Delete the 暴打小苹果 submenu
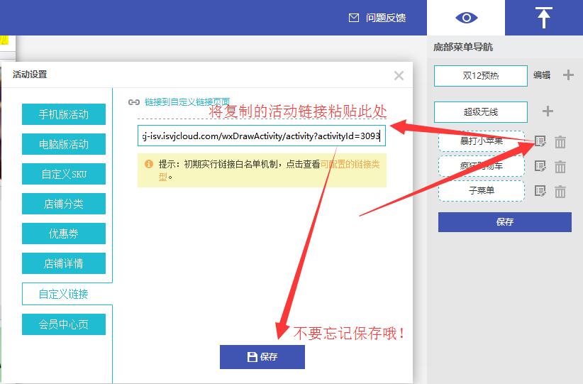 coord(560,142)
